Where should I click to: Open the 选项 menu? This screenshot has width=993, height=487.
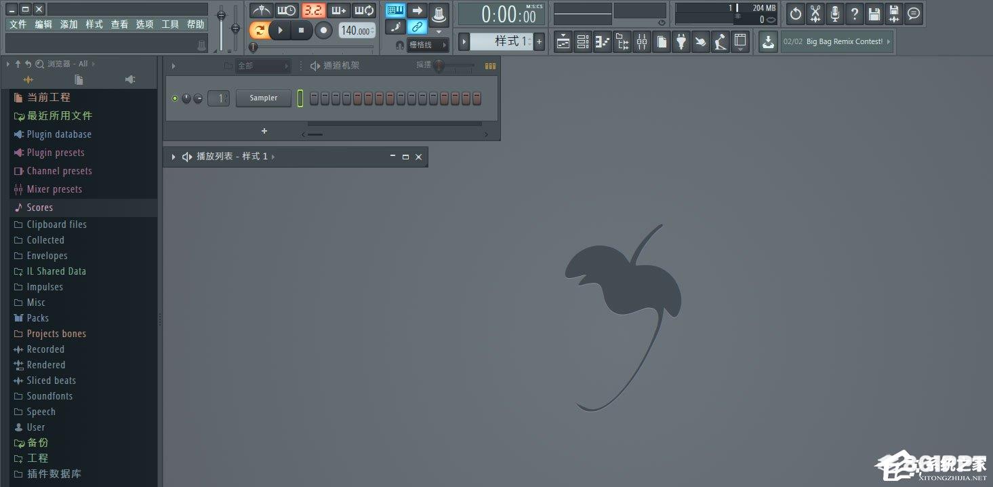tap(145, 24)
